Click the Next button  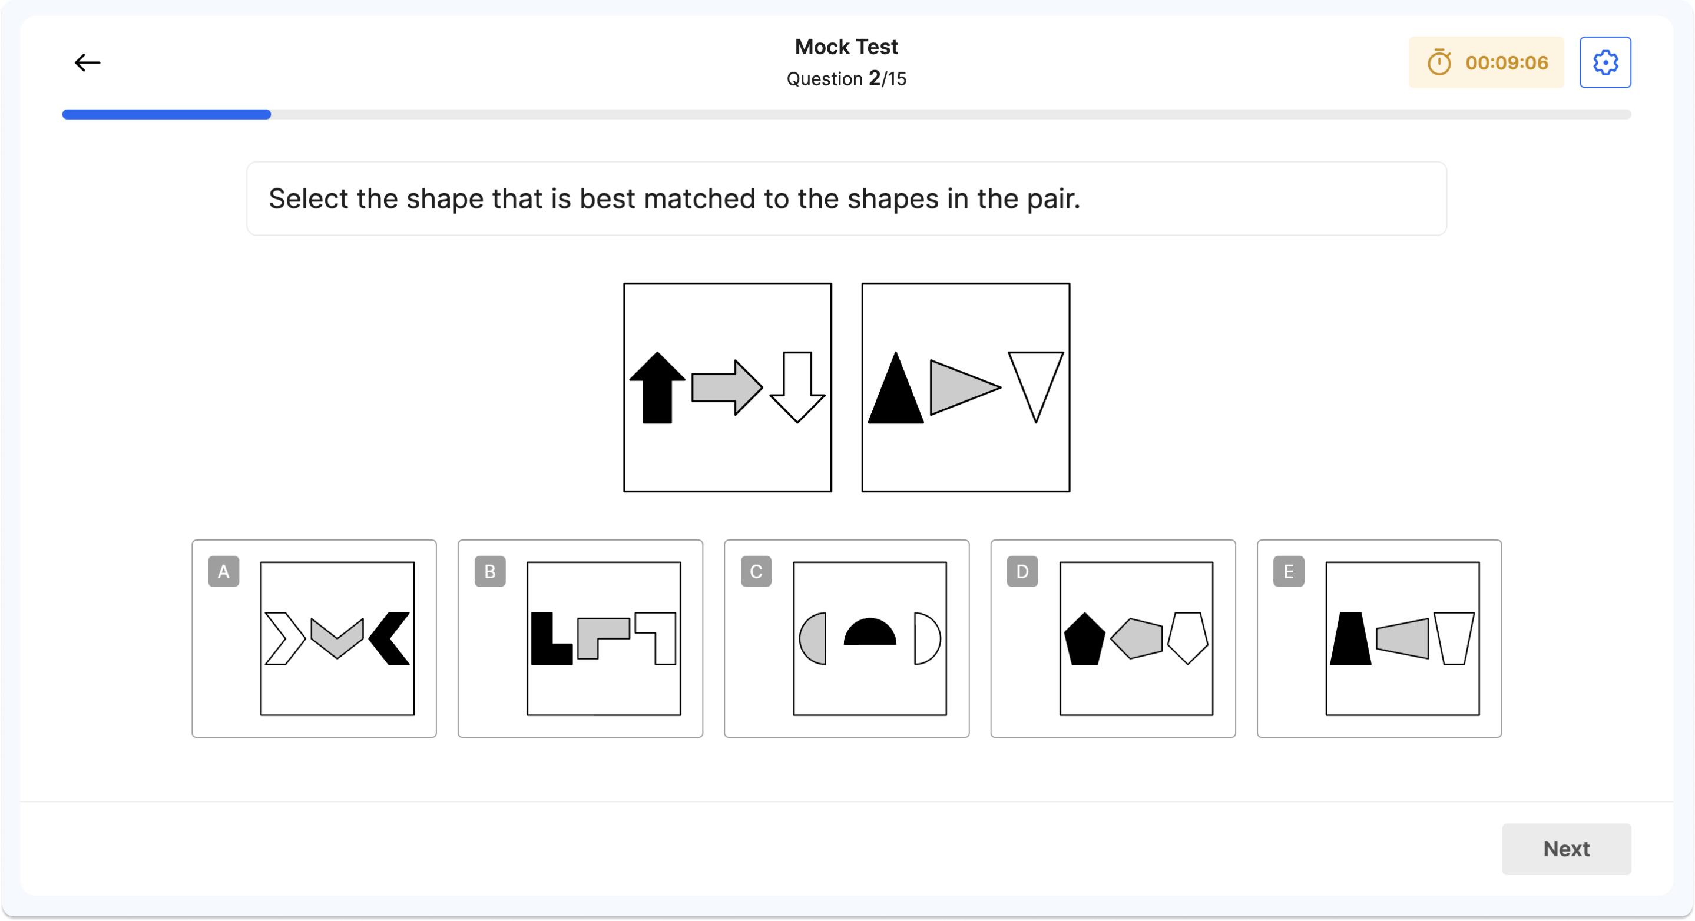click(x=1566, y=849)
